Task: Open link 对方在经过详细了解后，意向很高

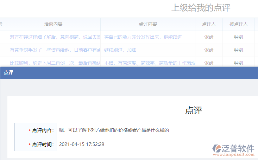Action: (55, 37)
